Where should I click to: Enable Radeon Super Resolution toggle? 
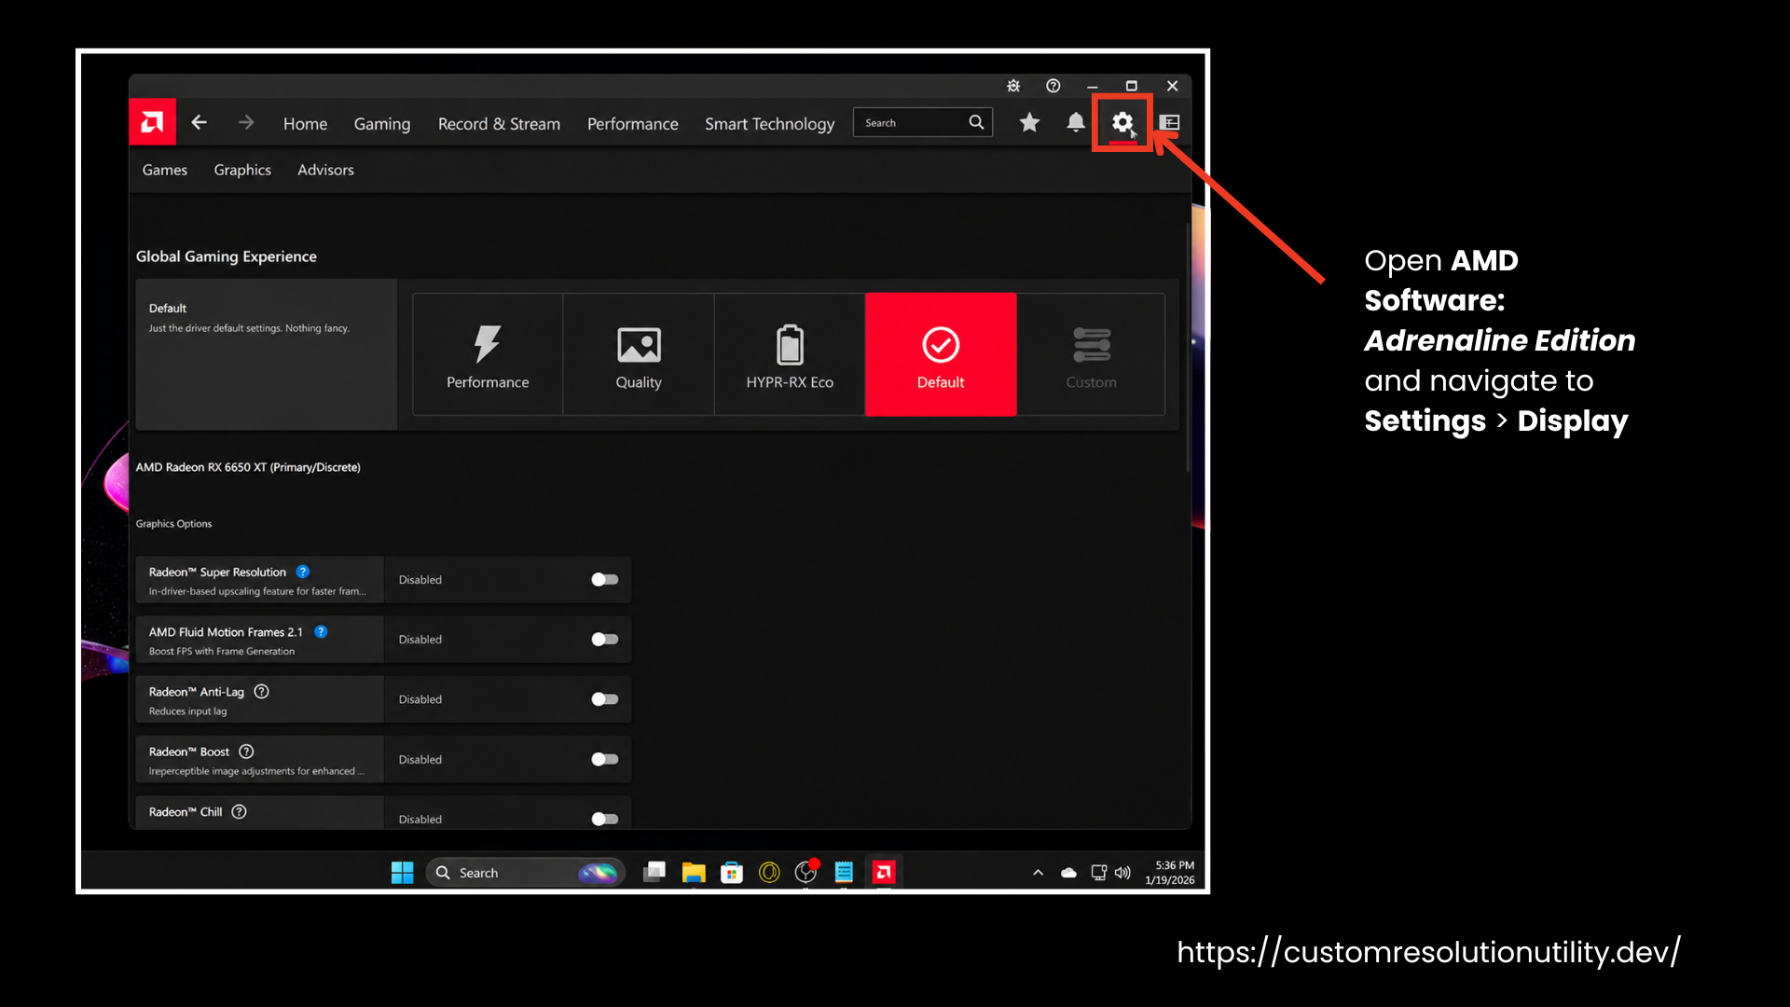(x=605, y=580)
